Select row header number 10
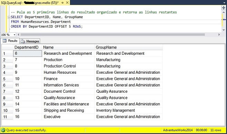Image resolution: width=227 pixels, height=134 pixels. 8,111
